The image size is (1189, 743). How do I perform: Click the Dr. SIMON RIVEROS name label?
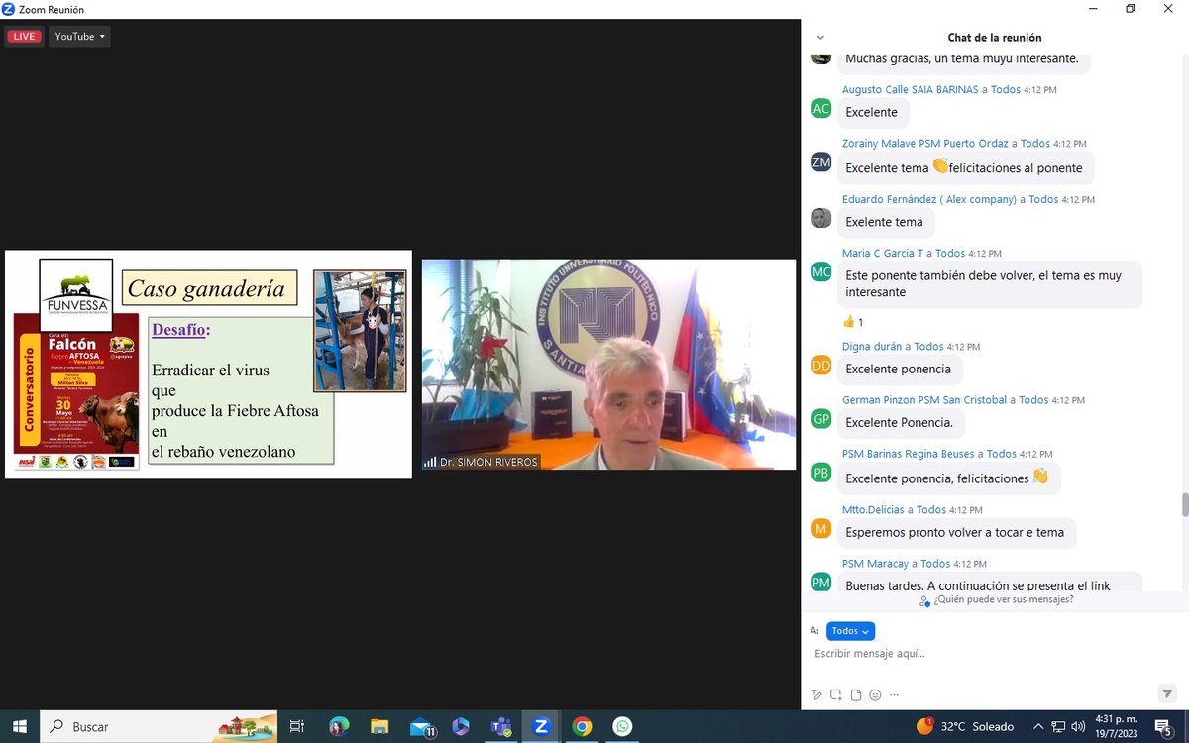click(489, 462)
